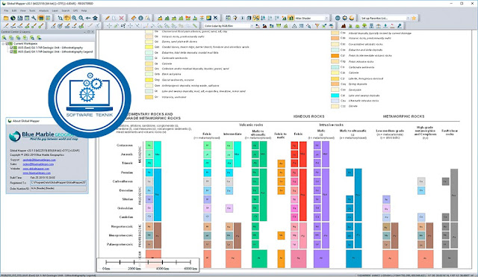Open configuration with the wrench icon
Viewport: 478px width, 277px height.
click(x=34, y=18)
